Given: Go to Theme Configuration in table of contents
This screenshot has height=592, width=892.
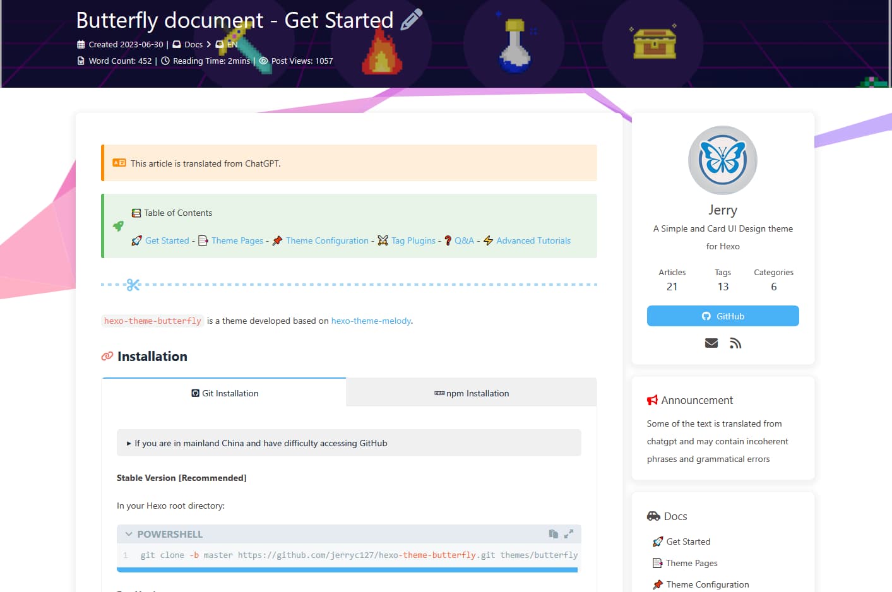Looking at the screenshot, I should tap(326, 240).
